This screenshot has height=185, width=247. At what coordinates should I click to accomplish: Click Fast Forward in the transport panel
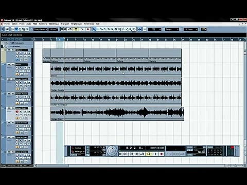[131, 154]
